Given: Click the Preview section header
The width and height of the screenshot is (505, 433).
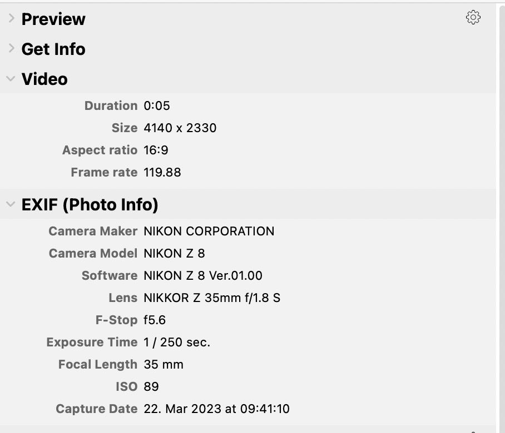Looking at the screenshot, I should tap(53, 19).
